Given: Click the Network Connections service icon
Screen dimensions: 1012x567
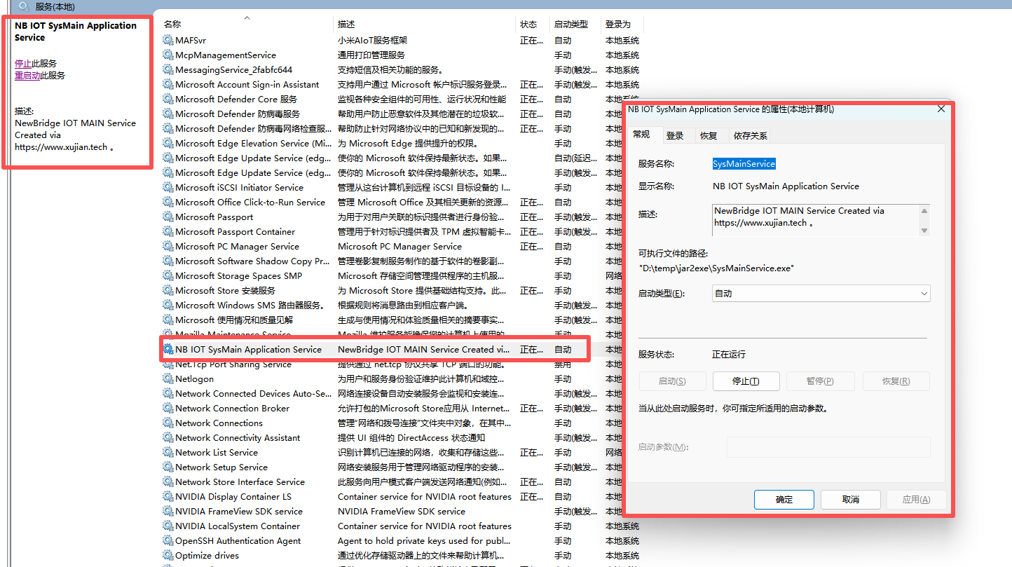Looking at the screenshot, I should pos(168,423).
